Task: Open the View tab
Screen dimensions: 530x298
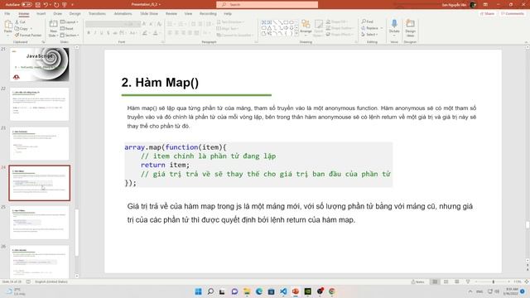Action: [x=188, y=14]
